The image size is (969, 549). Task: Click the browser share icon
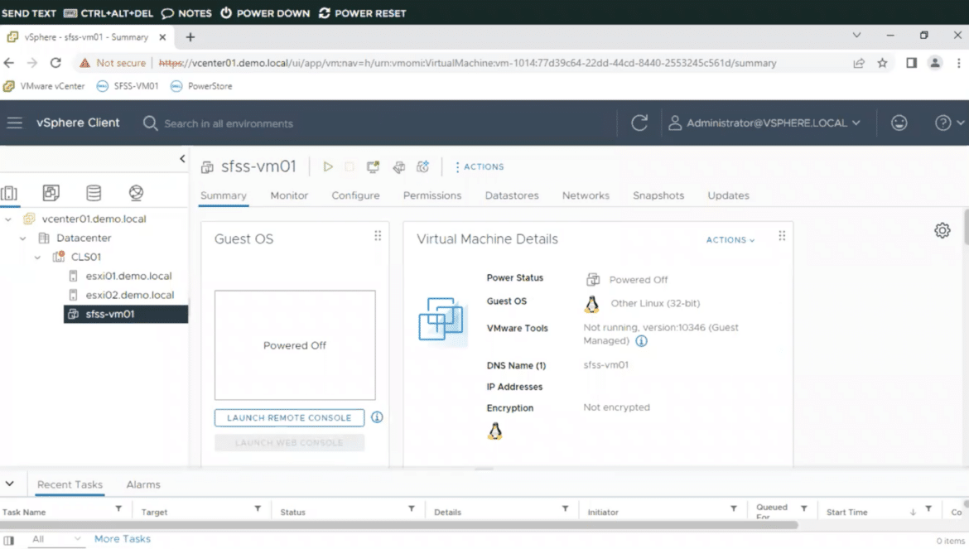[x=859, y=63]
